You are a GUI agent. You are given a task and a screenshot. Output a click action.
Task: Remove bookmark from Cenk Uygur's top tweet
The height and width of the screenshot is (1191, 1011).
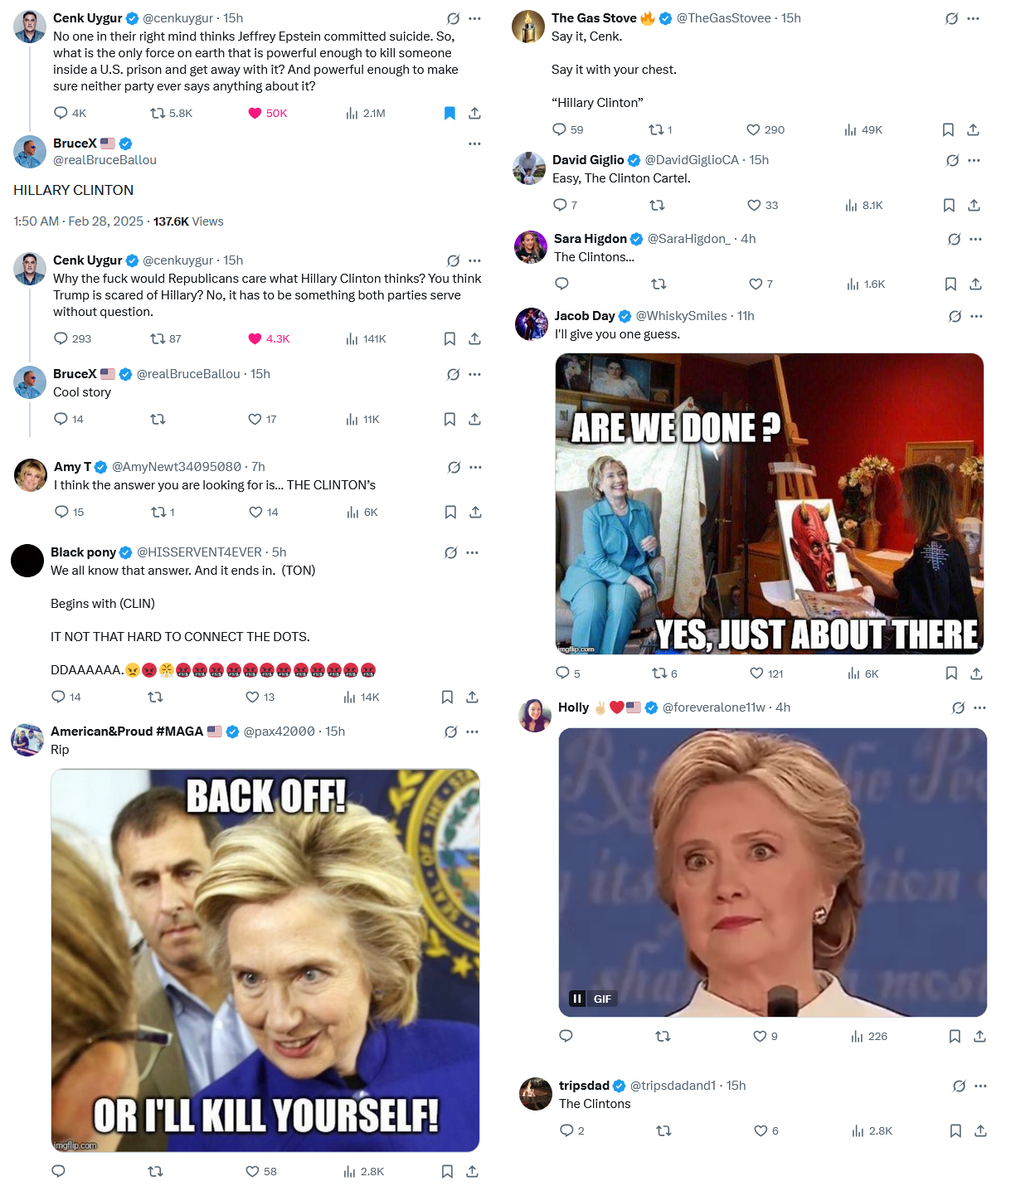[450, 113]
